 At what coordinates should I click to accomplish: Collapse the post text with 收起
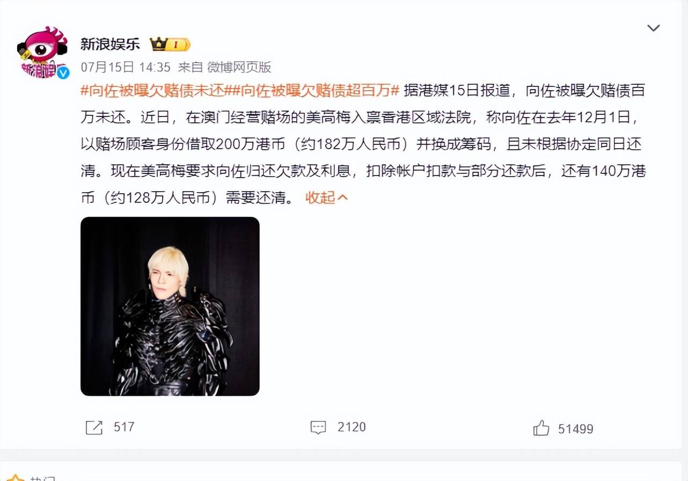[x=320, y=198]
